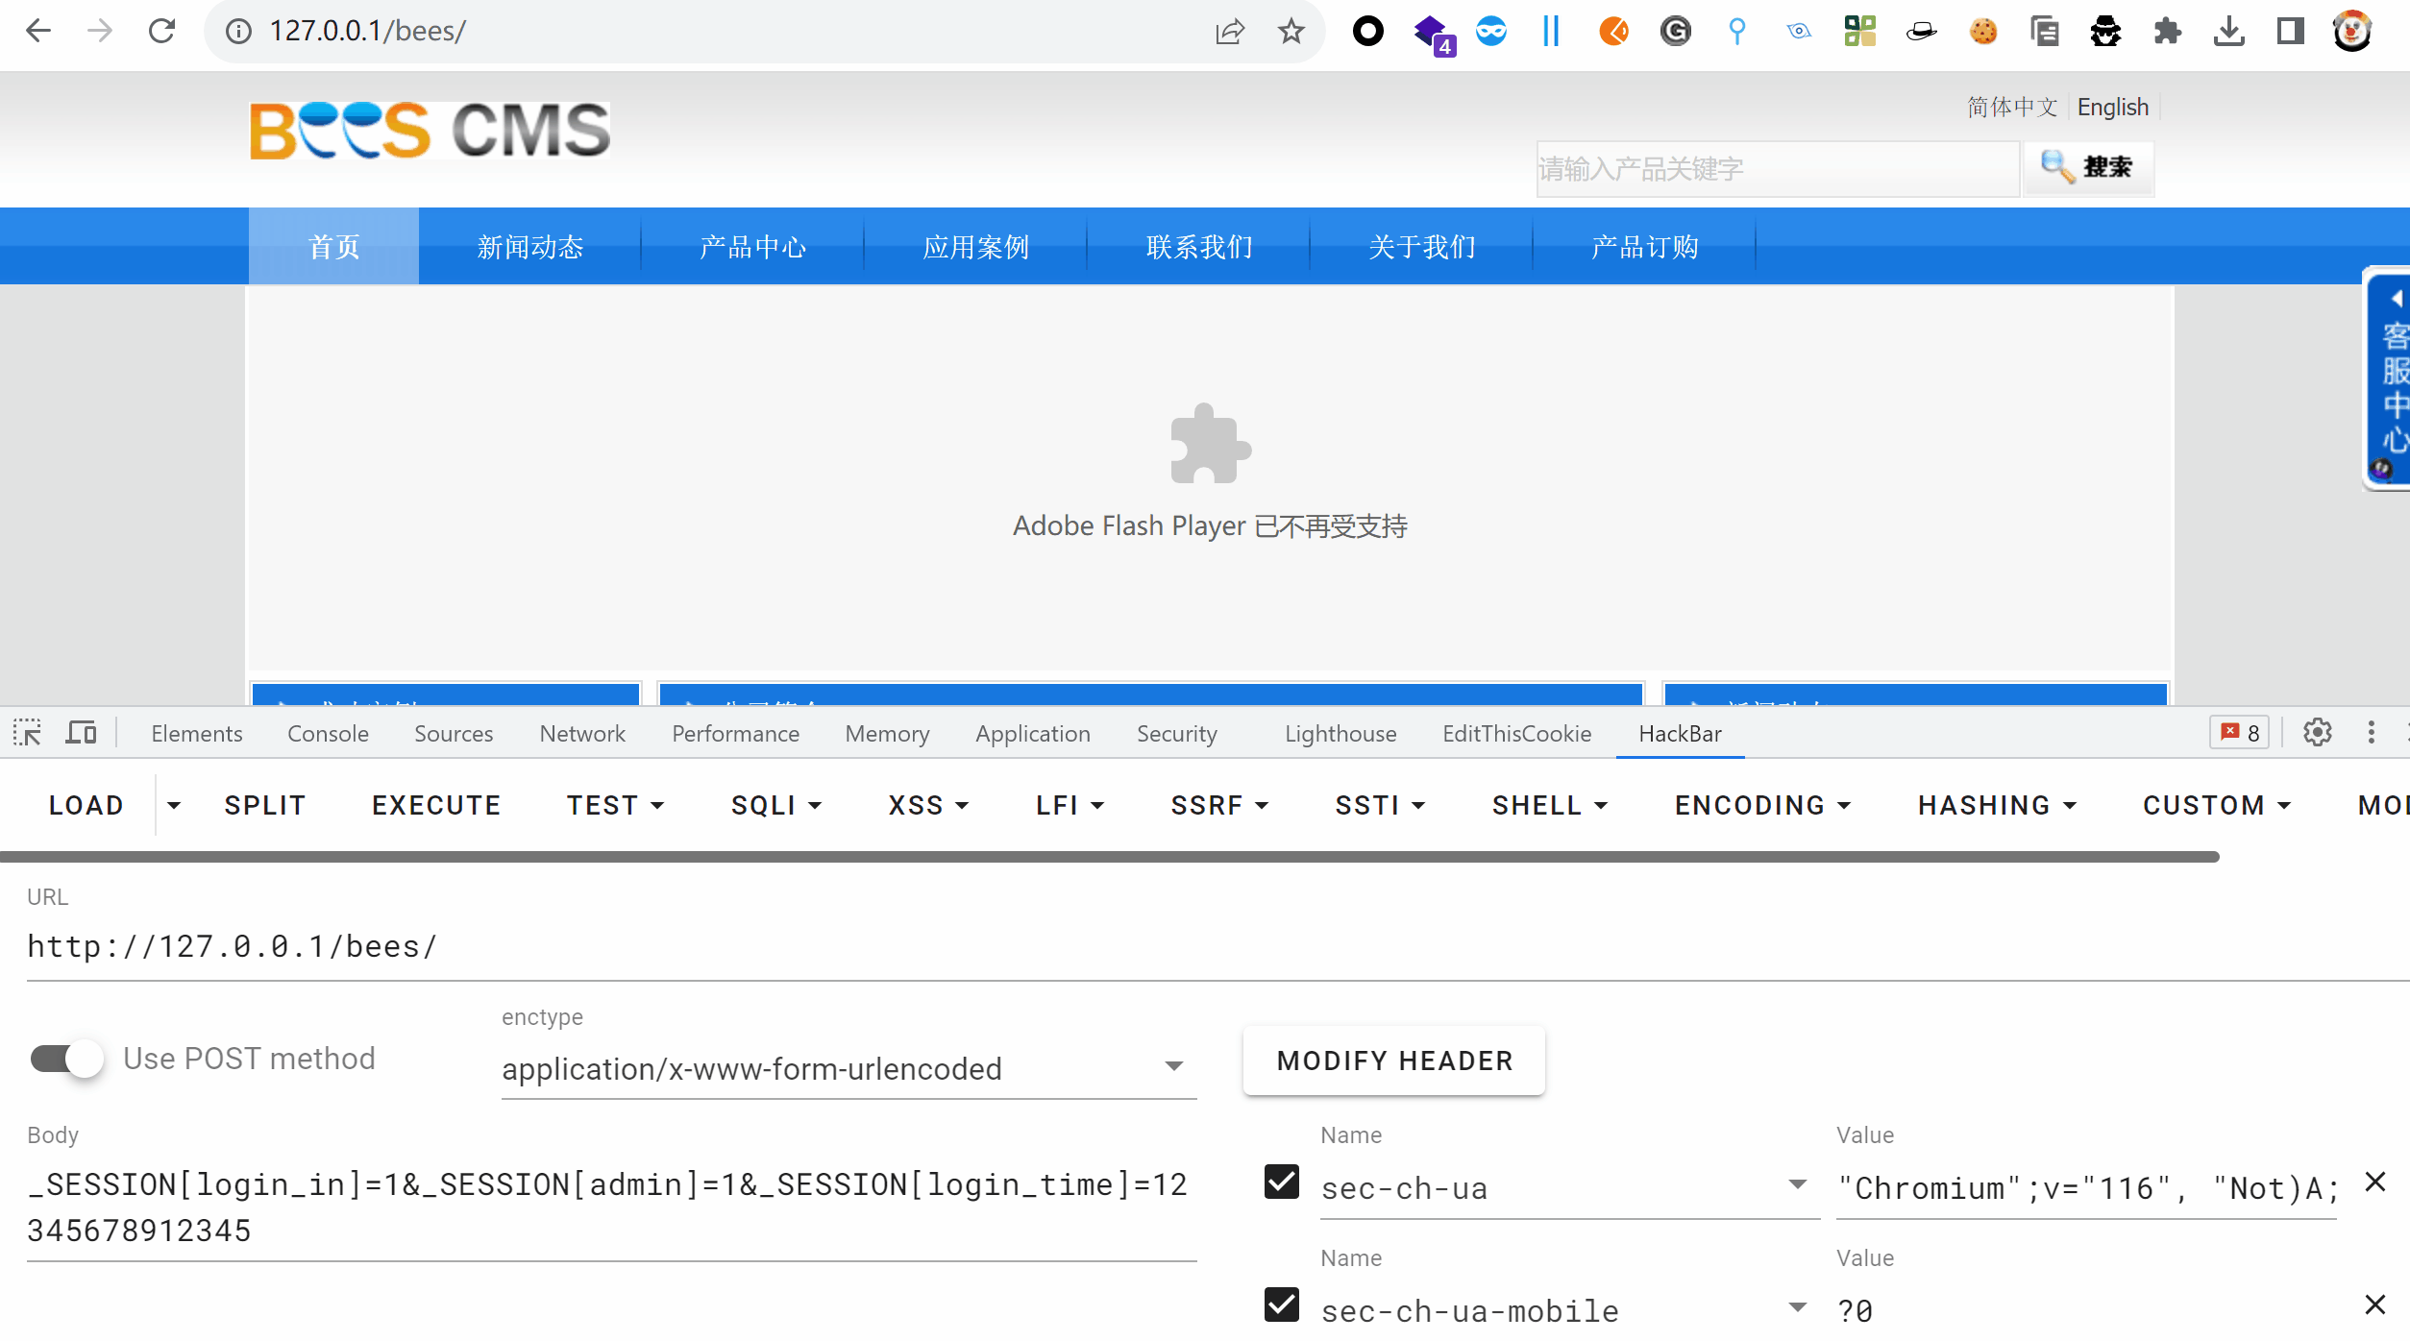Click the share page icon
Viewport: 2410px width, 1341px height.
tap(1230, 32)
